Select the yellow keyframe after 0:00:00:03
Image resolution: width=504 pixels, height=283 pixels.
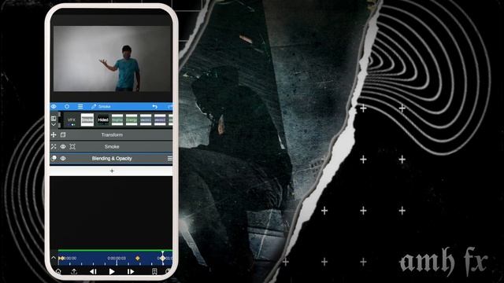(138, 258)
